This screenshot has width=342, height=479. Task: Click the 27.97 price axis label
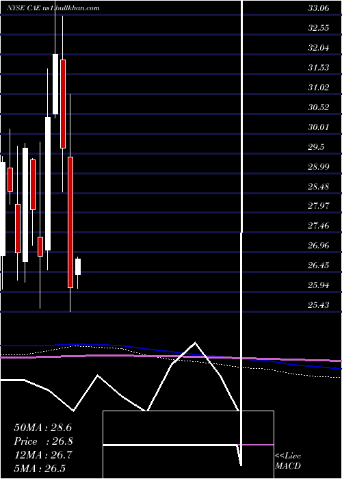coord(319,205)
